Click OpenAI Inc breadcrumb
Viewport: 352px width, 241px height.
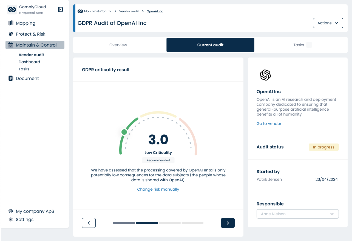tap(155, 11)
